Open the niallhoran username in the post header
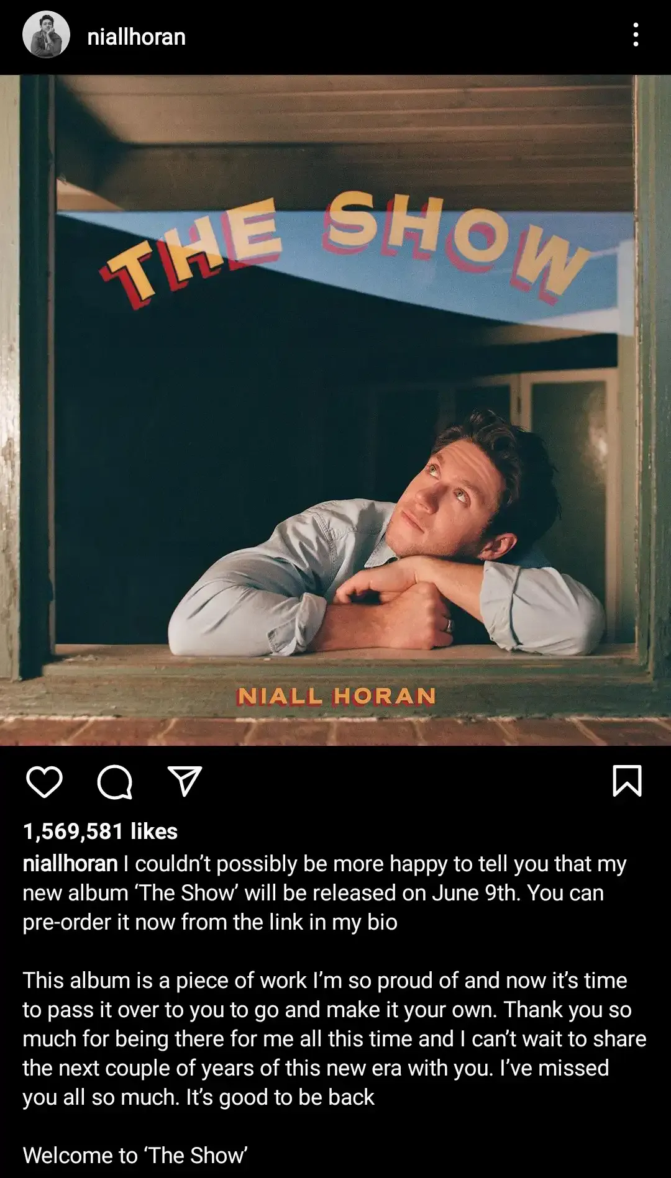This screenshot has width=671, height=1178. pyautogui.click(x=137, y=37)
